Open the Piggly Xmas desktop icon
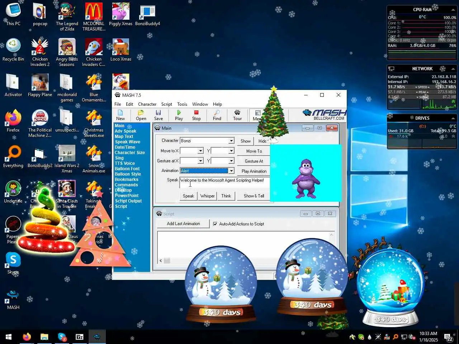Viewport: 459px width, 344px height. click(x=120, y=15)
